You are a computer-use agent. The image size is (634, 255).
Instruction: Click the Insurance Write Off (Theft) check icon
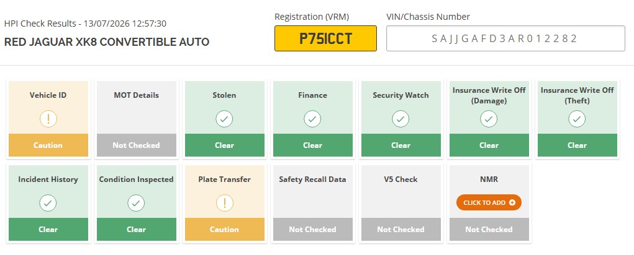coord(577,119)
